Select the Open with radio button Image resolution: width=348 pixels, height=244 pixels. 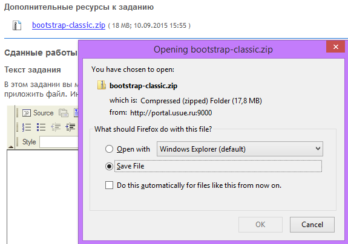point(109,149)
